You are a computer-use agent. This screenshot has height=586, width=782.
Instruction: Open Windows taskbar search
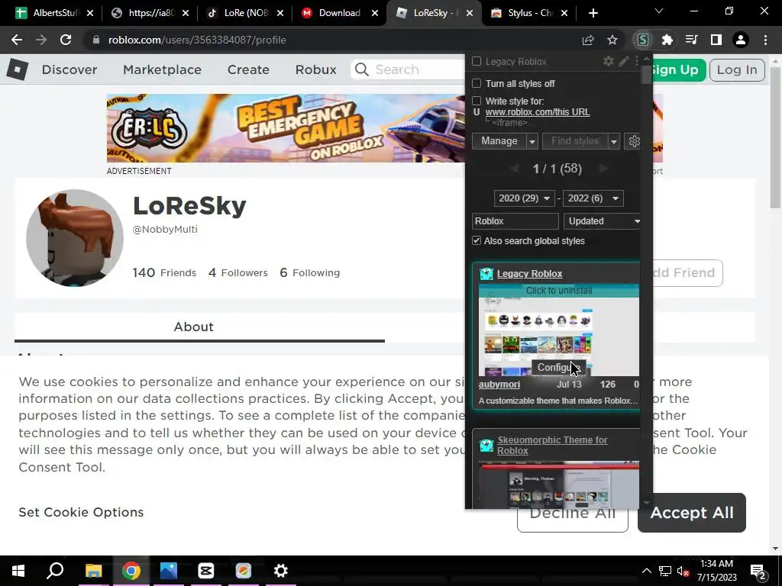click(55, 571)
